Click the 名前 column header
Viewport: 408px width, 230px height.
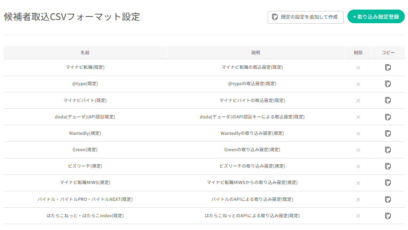pyautogui.click(x=85, y=53)
